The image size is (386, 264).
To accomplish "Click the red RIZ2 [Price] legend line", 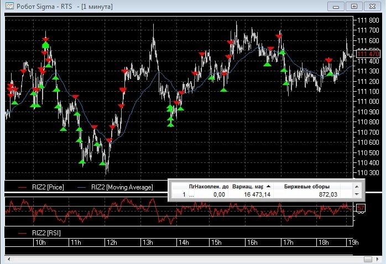I will [x=22, y=188].
